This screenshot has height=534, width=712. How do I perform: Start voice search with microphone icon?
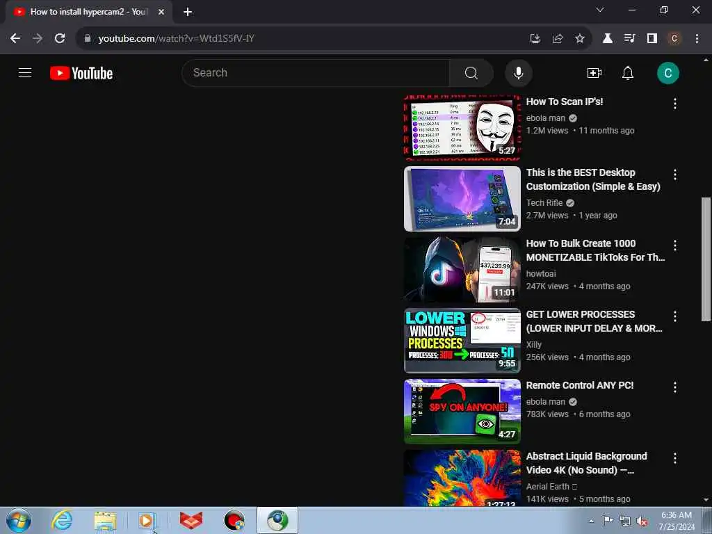[518, 72]
